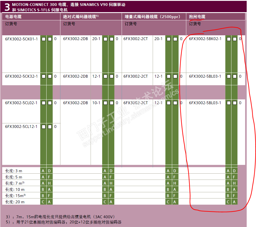This screenshot has height=227, width=256.
Task: Check the first empty box after 6FX3002-5CL12-1
Action: (x=43, y=127)
